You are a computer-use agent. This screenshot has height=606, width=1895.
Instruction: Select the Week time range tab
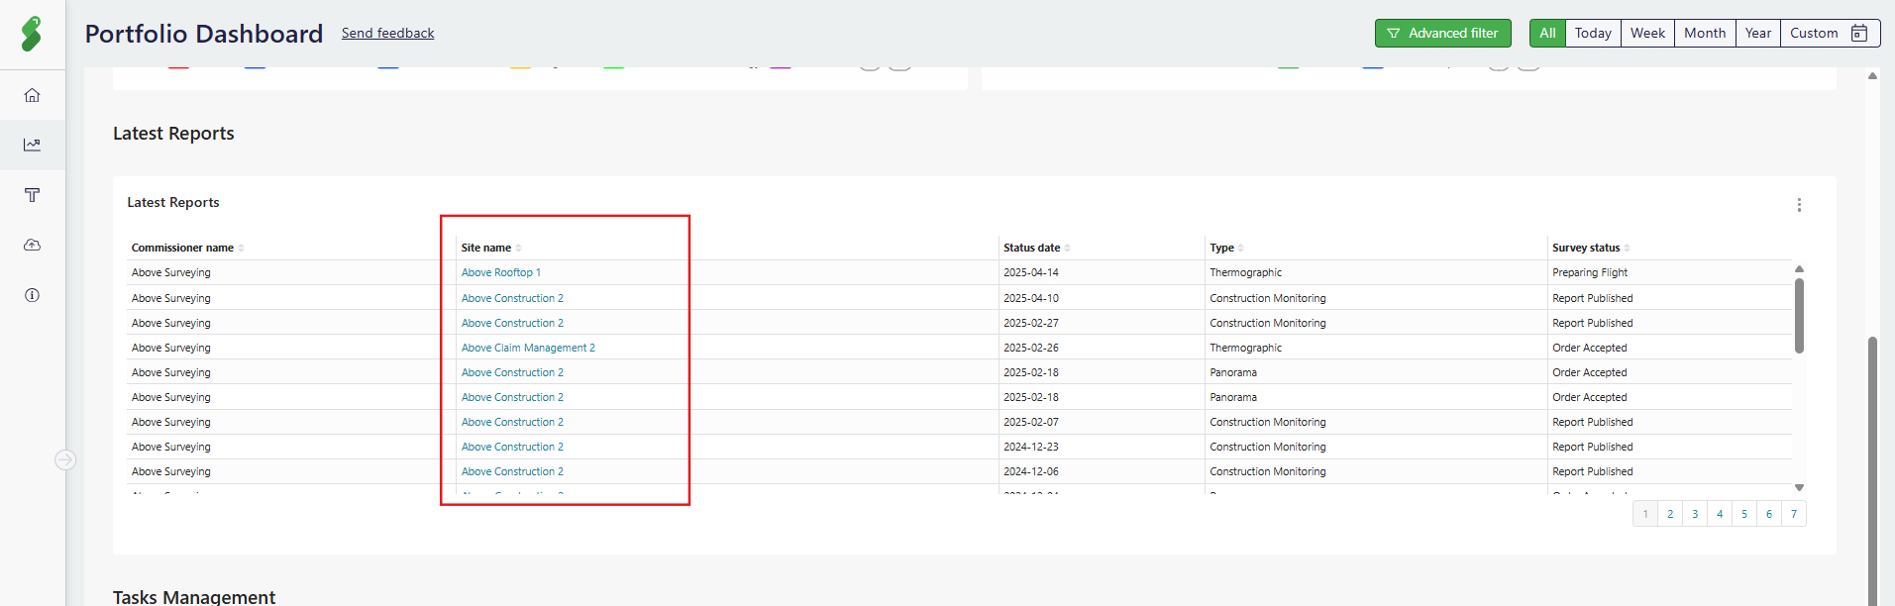(x=1647, y=33)
